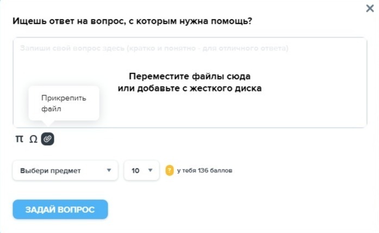Image resolution: width=379 pixels, height=233 pixels.
Task: Expand the subject list via its arrow
Action: click(109, 170)
